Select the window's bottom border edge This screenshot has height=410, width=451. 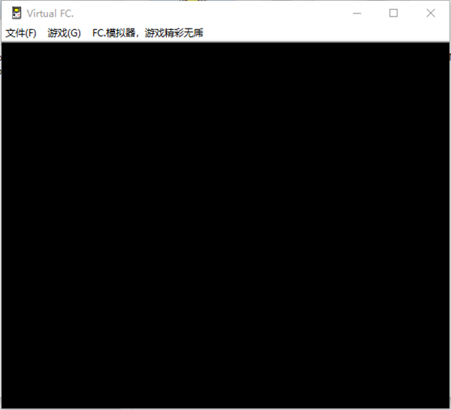coord(225,408)
